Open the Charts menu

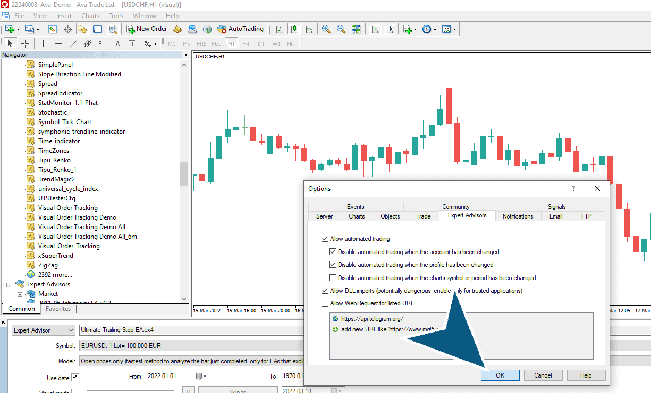90,16
